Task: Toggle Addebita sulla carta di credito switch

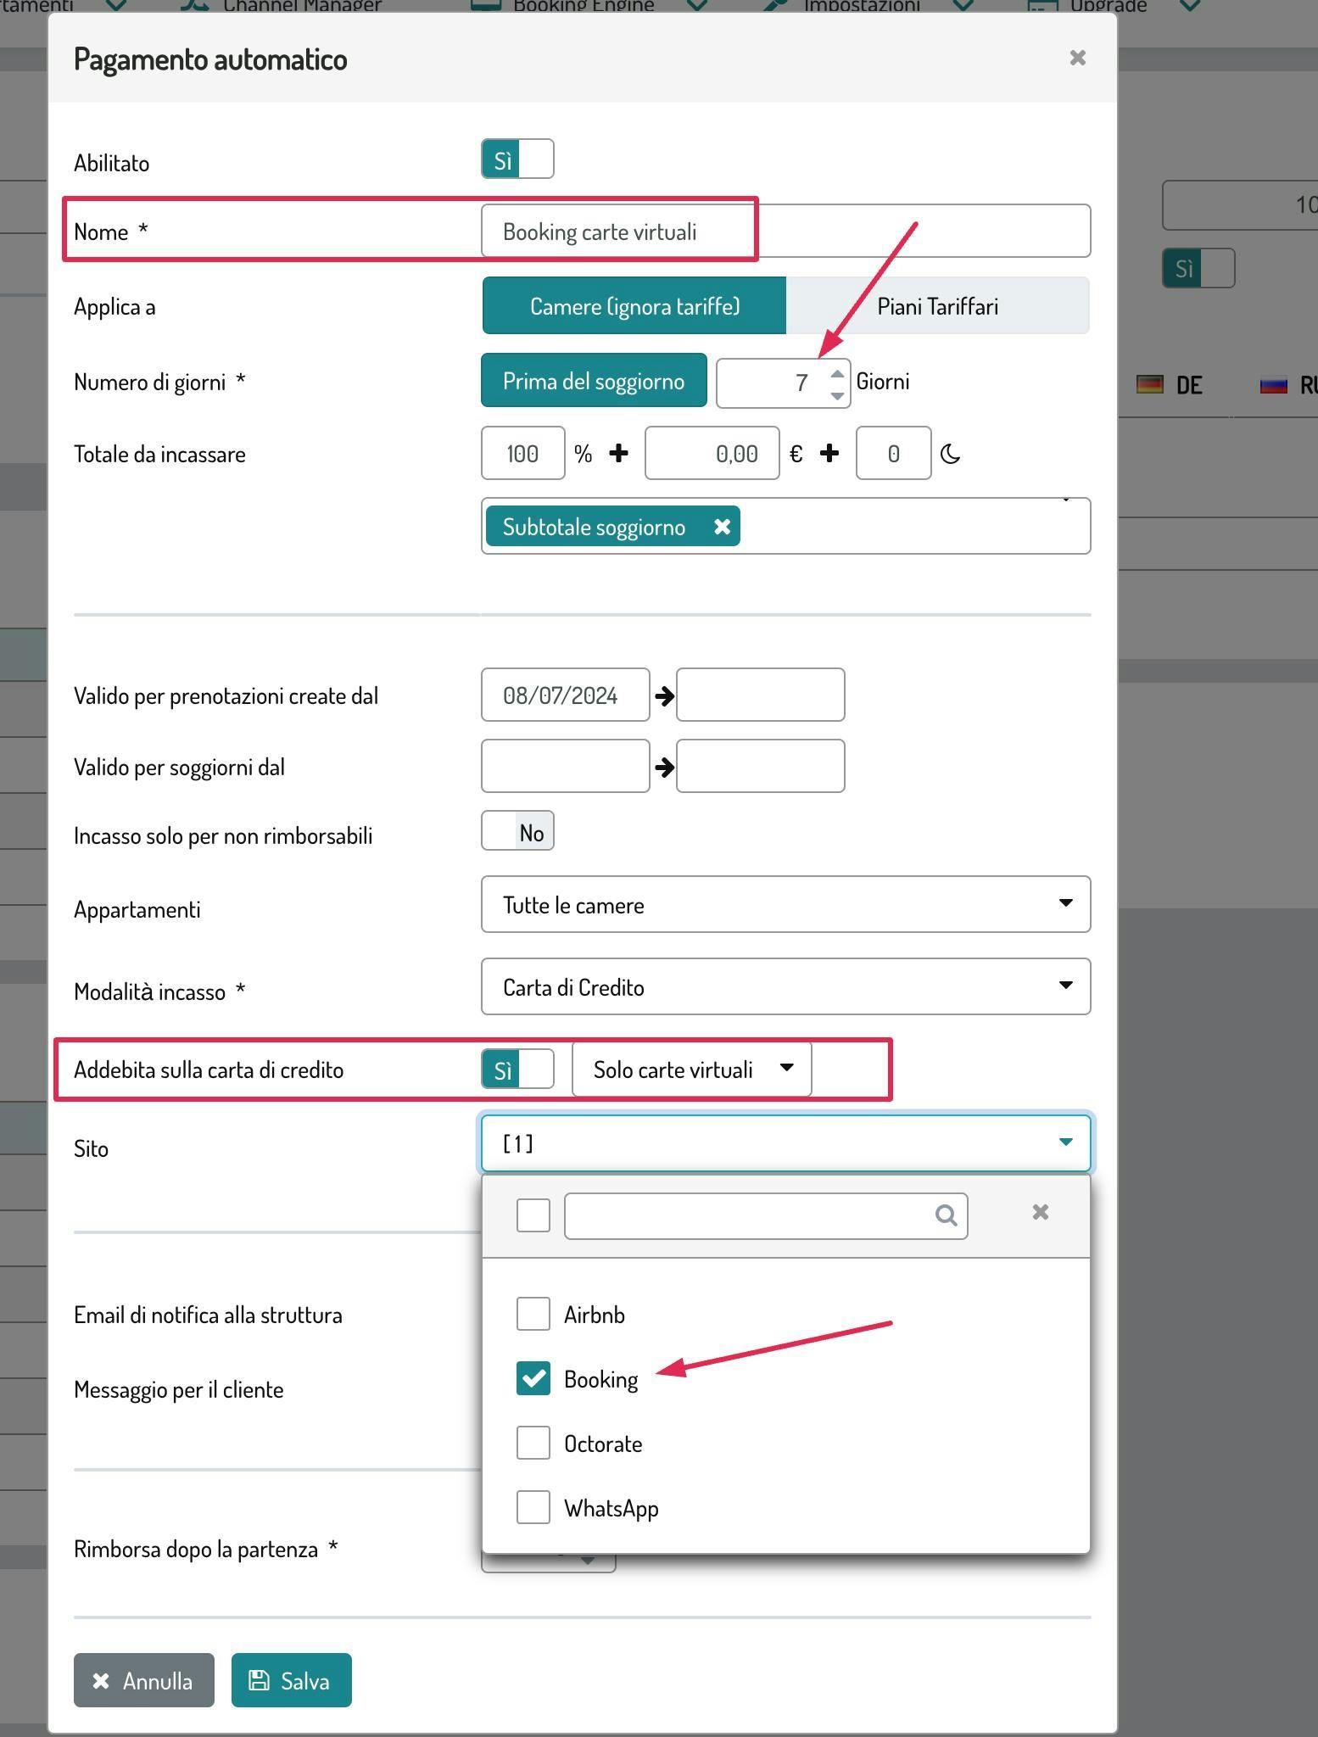Action: (517, 1069)
